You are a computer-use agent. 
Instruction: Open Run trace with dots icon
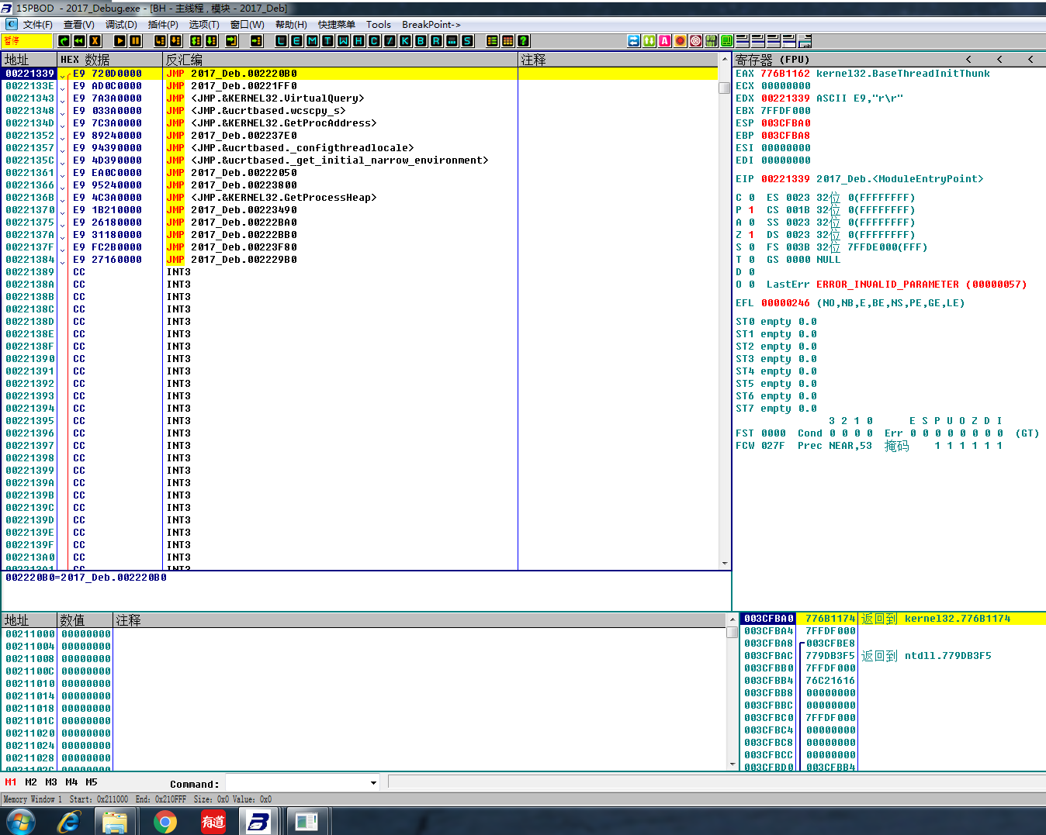pos(452,40)
